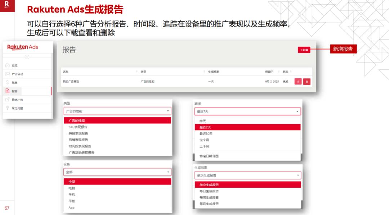The width and height of the screenshot is (389, 215).
Task: Click the home icon for 总览
Action: coord(7,65)
